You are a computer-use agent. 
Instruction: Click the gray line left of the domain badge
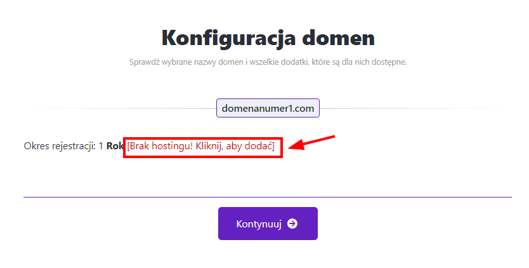pos(124,108)
